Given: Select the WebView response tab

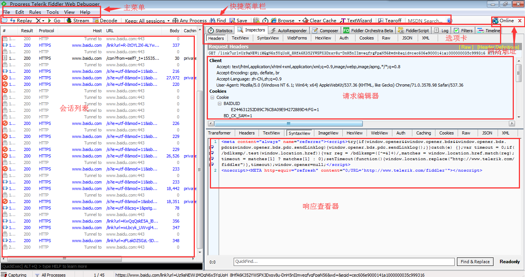Looking at the screenshot, I should point(380,133).
